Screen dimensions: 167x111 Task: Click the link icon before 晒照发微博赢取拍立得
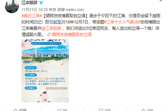pos(49,34)
